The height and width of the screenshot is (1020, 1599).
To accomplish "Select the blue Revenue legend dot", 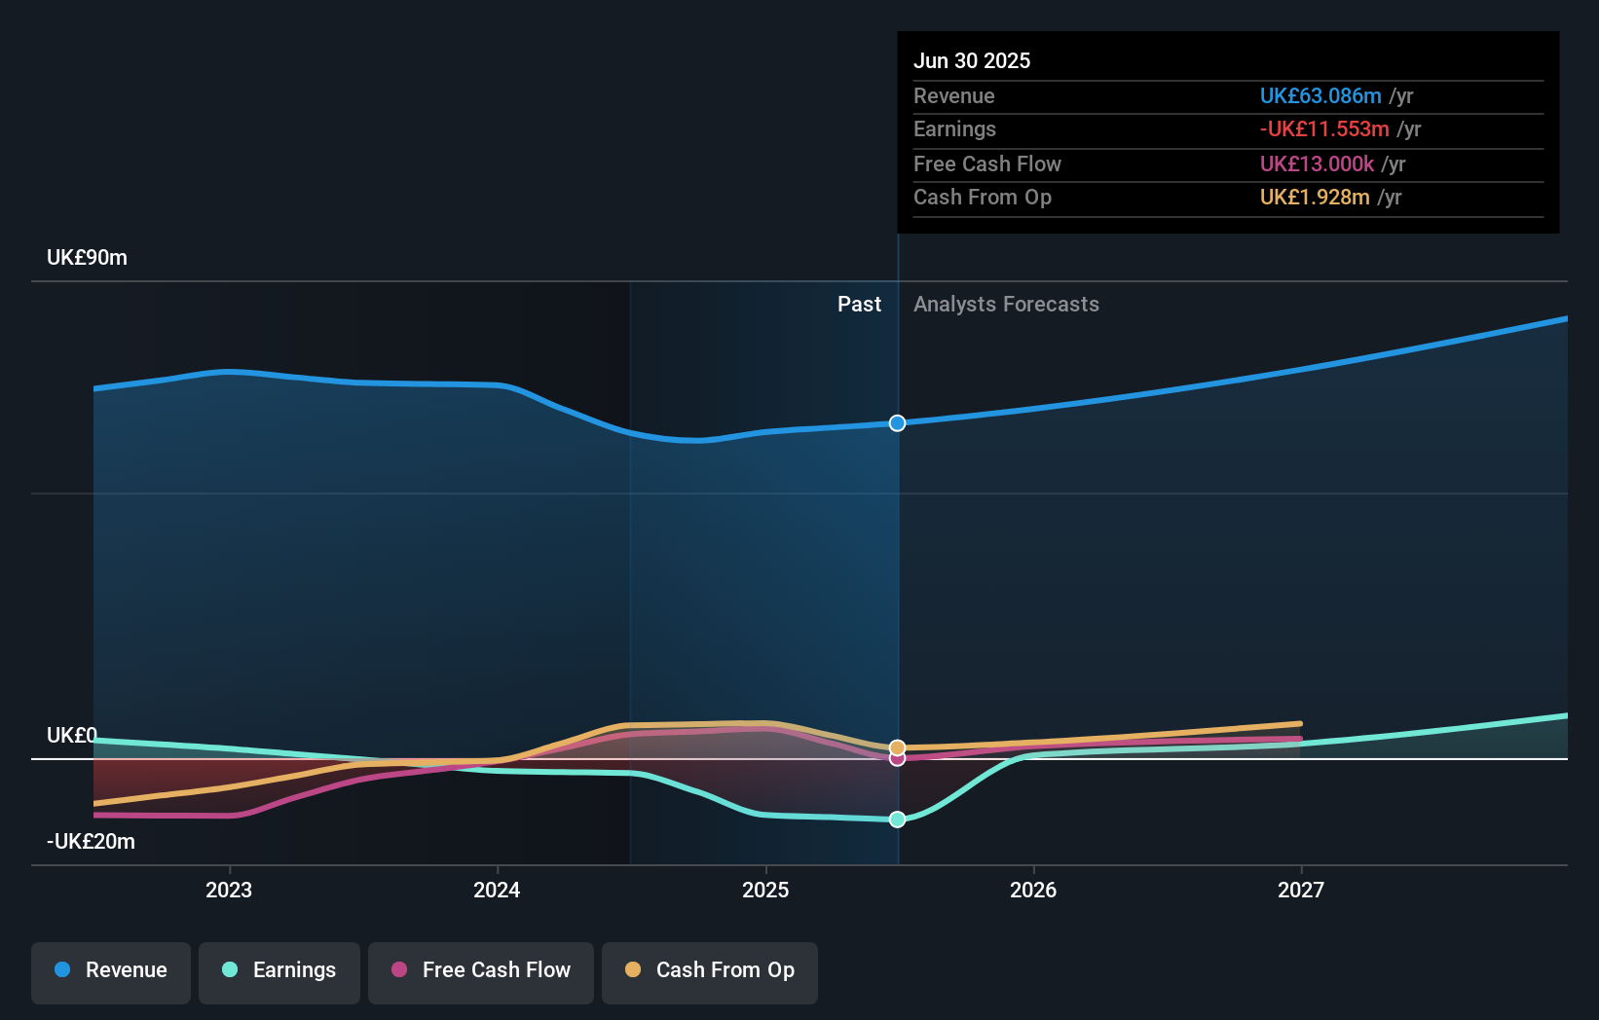I will point(61,970).
